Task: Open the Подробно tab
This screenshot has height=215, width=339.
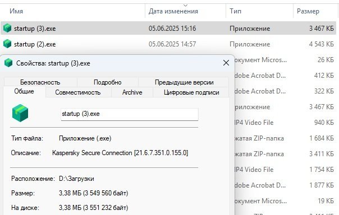Action: click(x=107, y=82)
